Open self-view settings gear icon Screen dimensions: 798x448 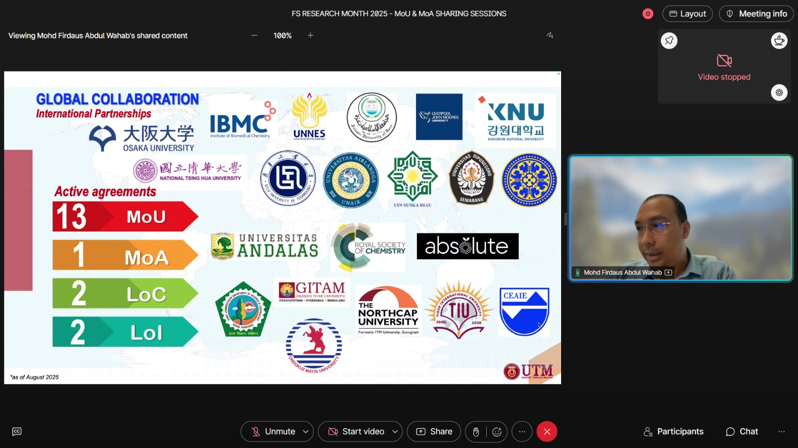(779, 93)
